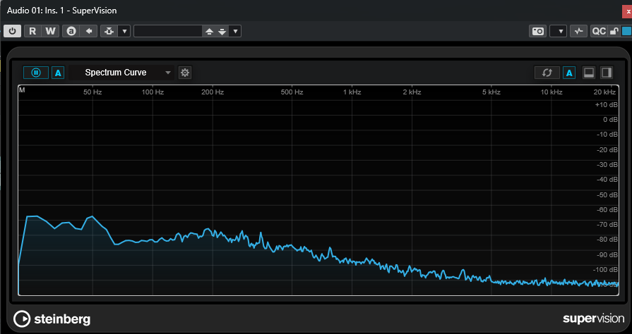Toggle the A button next to pause

58,73
